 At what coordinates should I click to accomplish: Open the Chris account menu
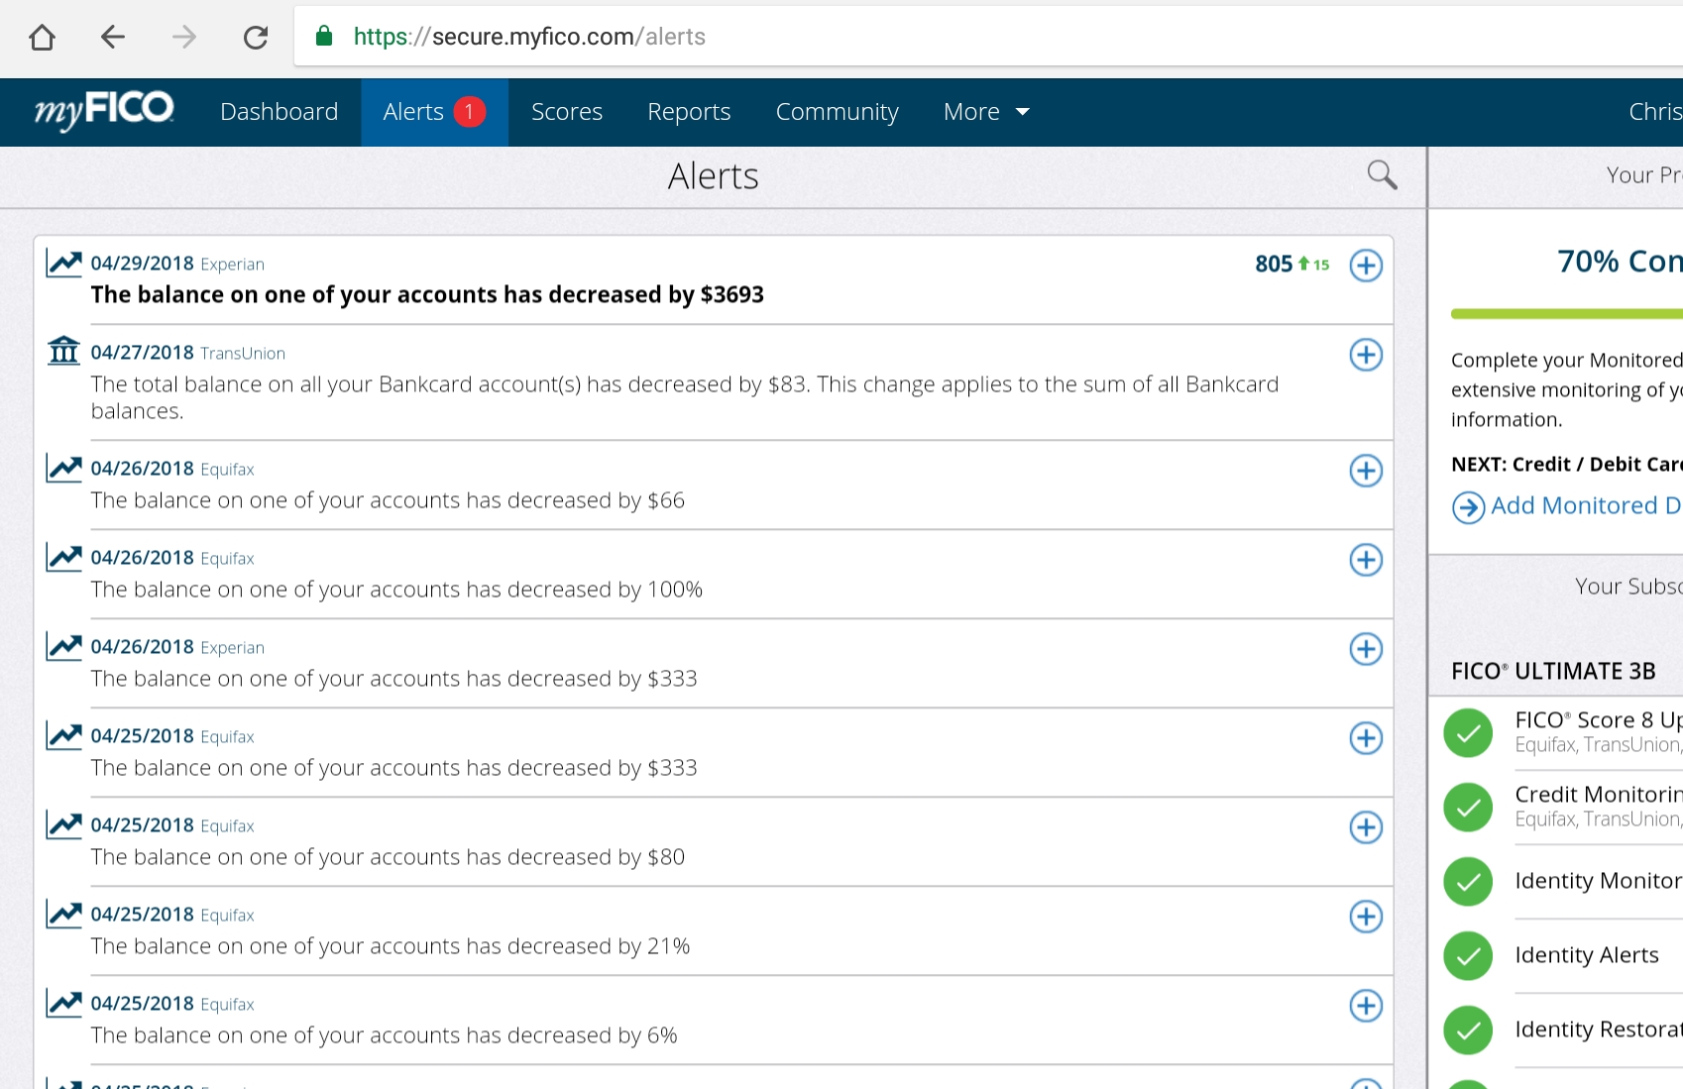click(x=1655, y=112)
